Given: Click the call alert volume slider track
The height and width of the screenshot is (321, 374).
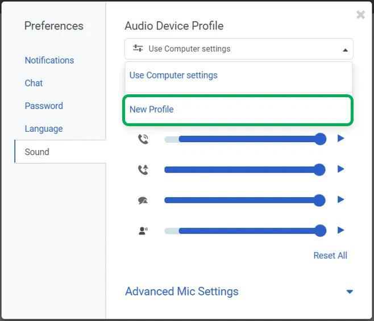Looking at the screenshot, I should (x=239, y=169).
